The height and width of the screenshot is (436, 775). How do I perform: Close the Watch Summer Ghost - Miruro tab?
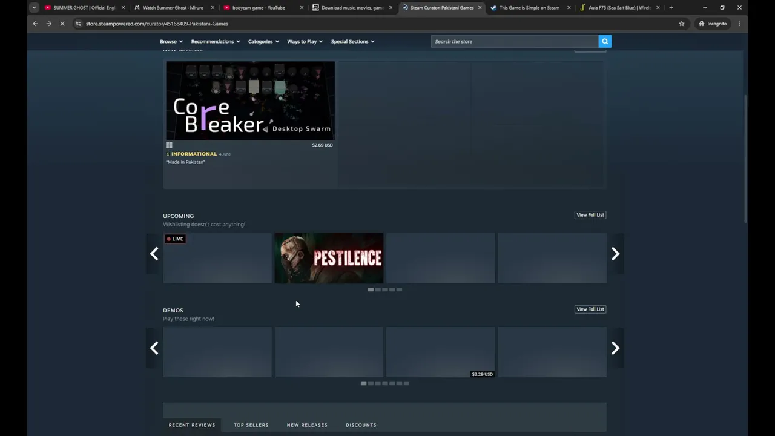click(213, 8)
